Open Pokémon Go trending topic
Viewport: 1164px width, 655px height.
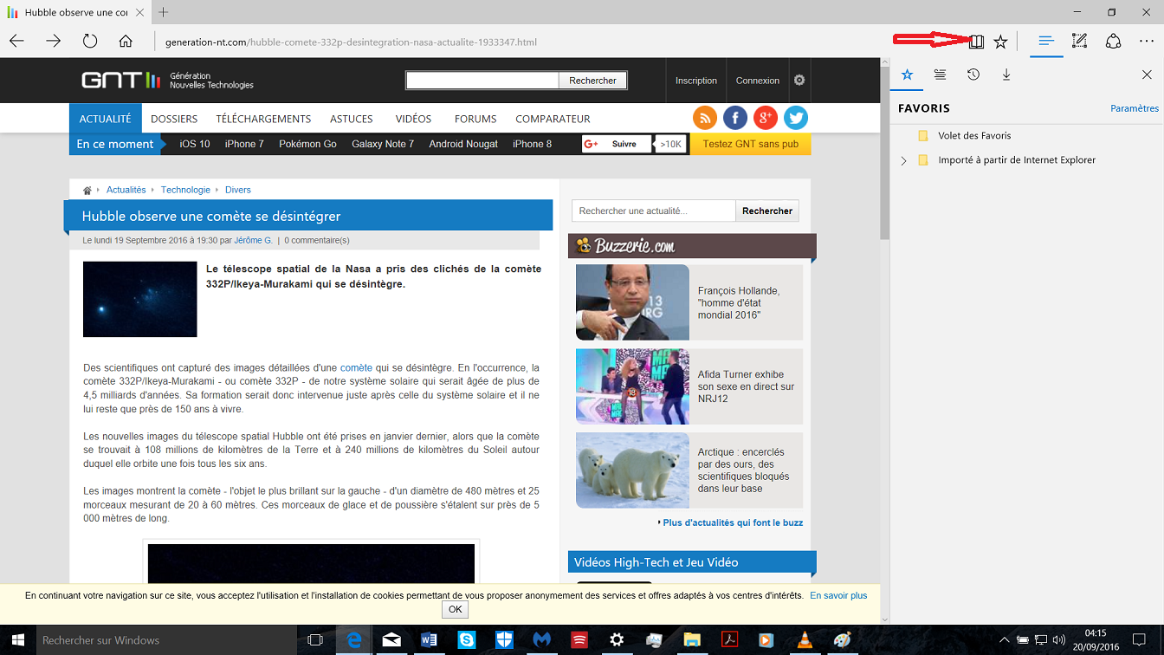[x=307, y=144]
